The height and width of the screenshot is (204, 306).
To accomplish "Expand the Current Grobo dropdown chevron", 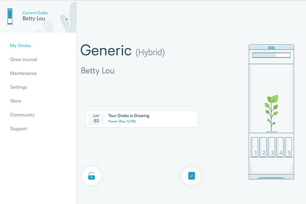I will point(67,19).
